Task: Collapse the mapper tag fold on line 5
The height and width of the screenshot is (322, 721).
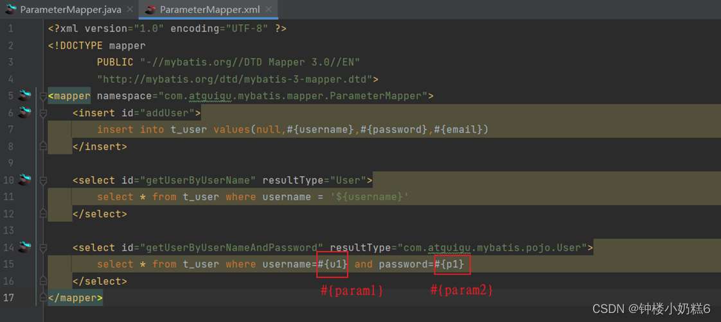Action: [43, 96]
